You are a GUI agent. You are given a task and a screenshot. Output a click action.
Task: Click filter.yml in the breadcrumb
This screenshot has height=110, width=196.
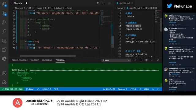pyautogui.click(x=19, y=8)
